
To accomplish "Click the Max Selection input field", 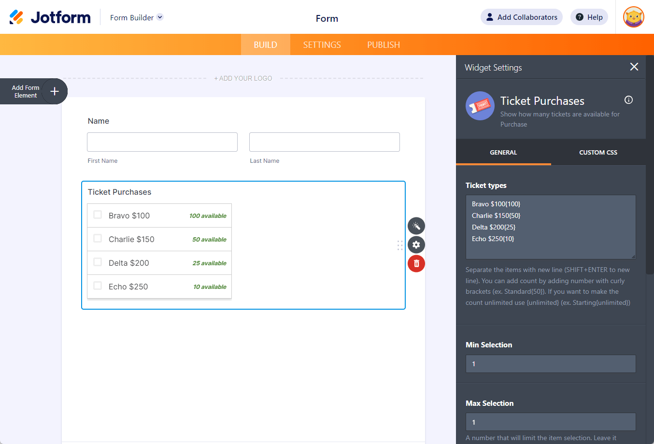I will (x=551, y=422).
